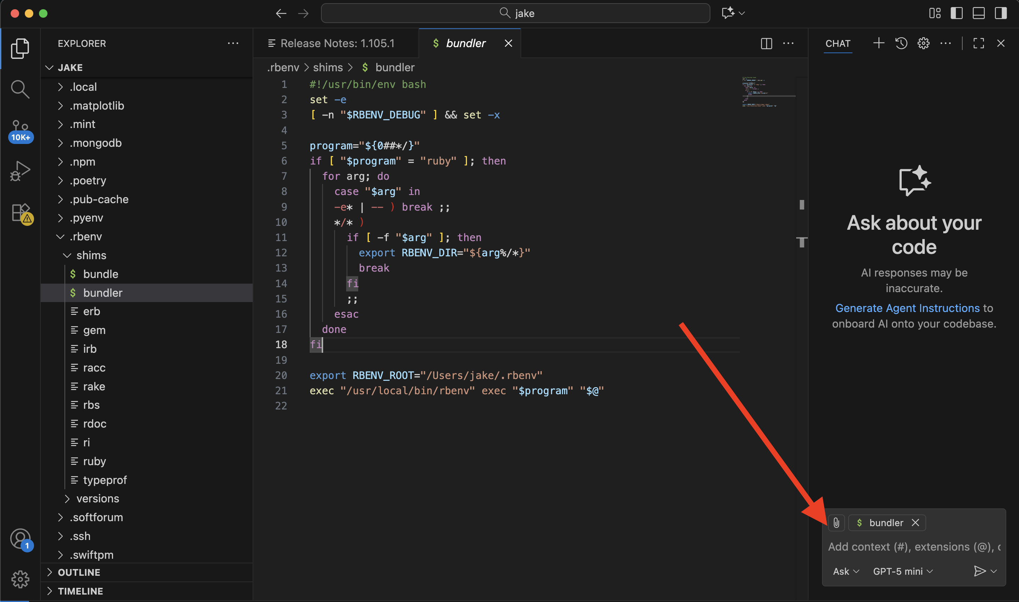1019x602 pixels.
Task: Open the Ask chat mode dropdown
Action: pos(845,571)
